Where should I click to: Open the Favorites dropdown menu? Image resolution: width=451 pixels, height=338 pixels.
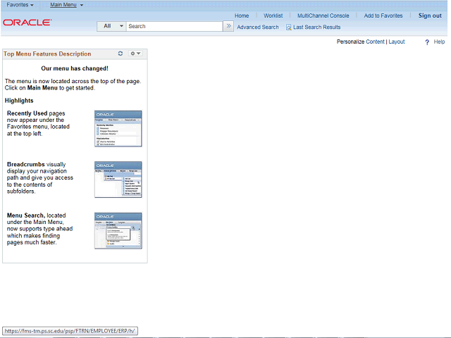20,5
